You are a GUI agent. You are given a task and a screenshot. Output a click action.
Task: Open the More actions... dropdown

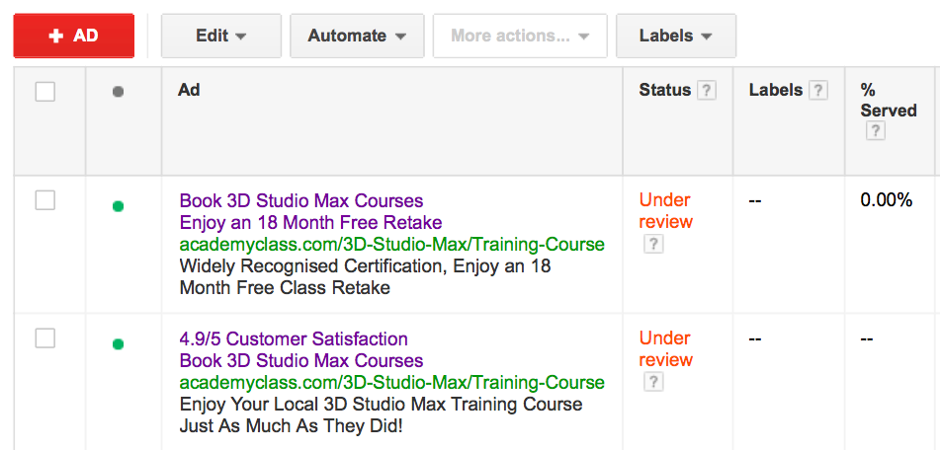520,36
